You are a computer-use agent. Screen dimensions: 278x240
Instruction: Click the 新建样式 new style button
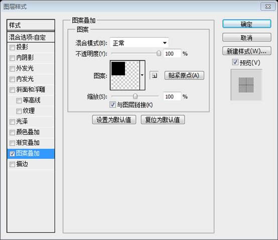tap(246, 51)
